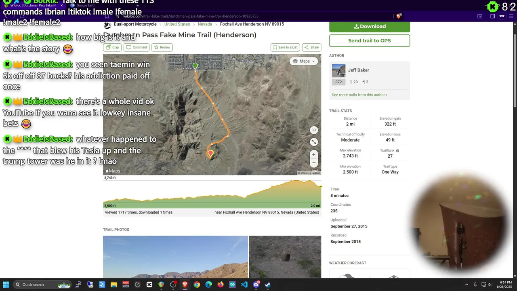Viewport: 517px width, 291px height.
Task: Click the September 27, 2015 uploaded date
Action: click(x=349, y=226)
